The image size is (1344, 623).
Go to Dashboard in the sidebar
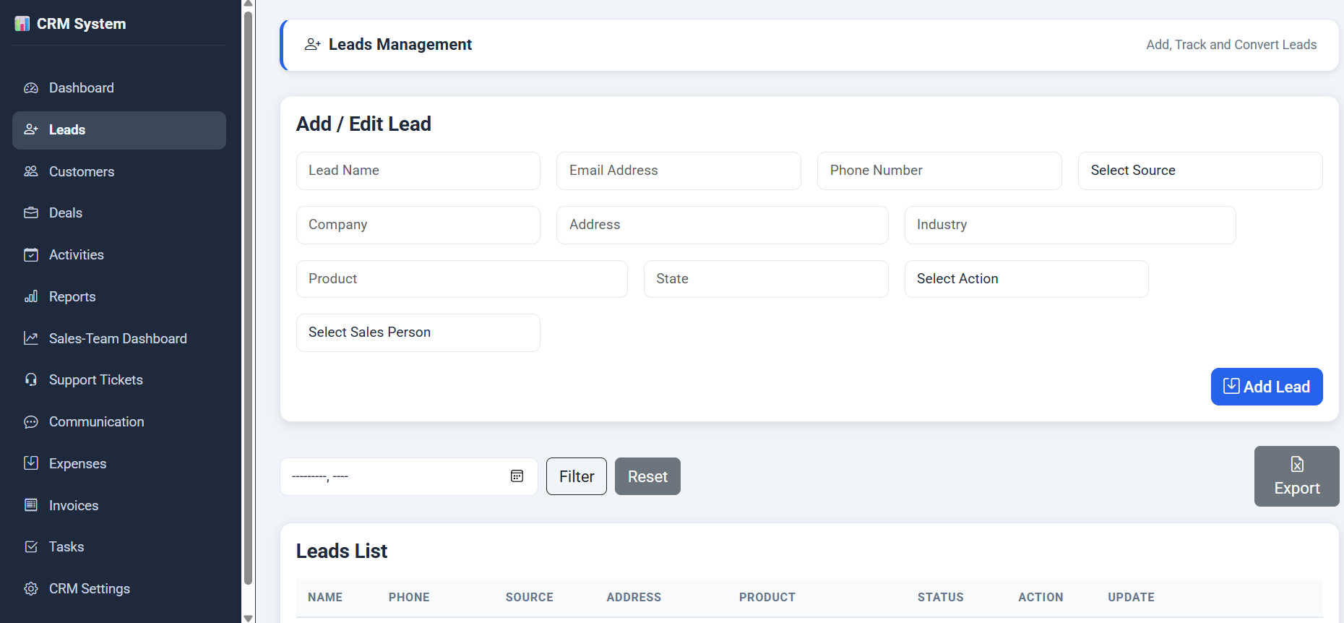119,88
